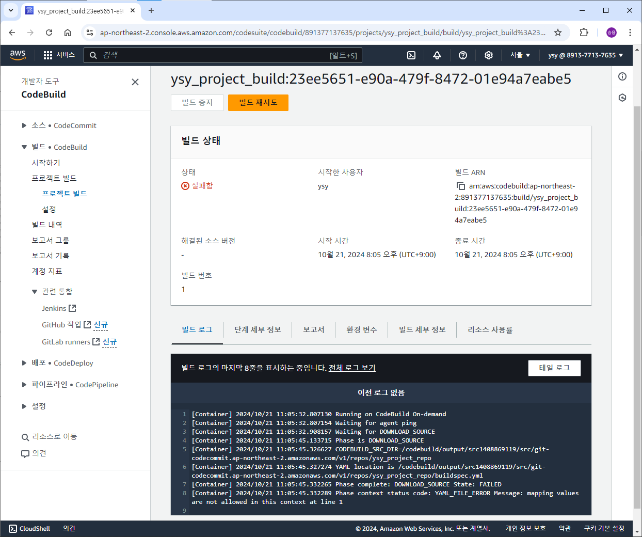Open the help question mark icon
This screenshot has height=537, width=642.
463,55
